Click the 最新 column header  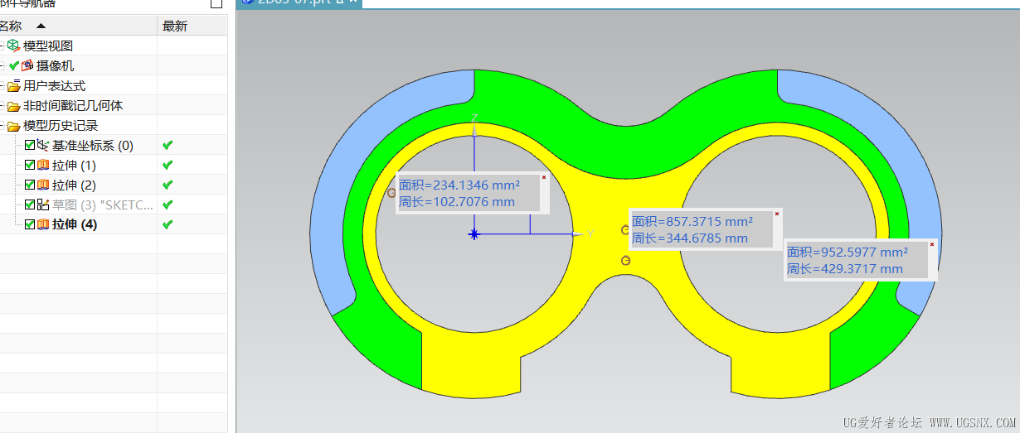(x=192, y=26)
